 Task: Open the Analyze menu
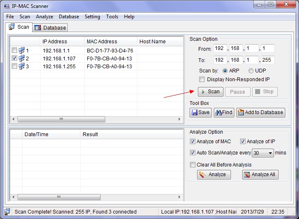[x=44, y=17]
